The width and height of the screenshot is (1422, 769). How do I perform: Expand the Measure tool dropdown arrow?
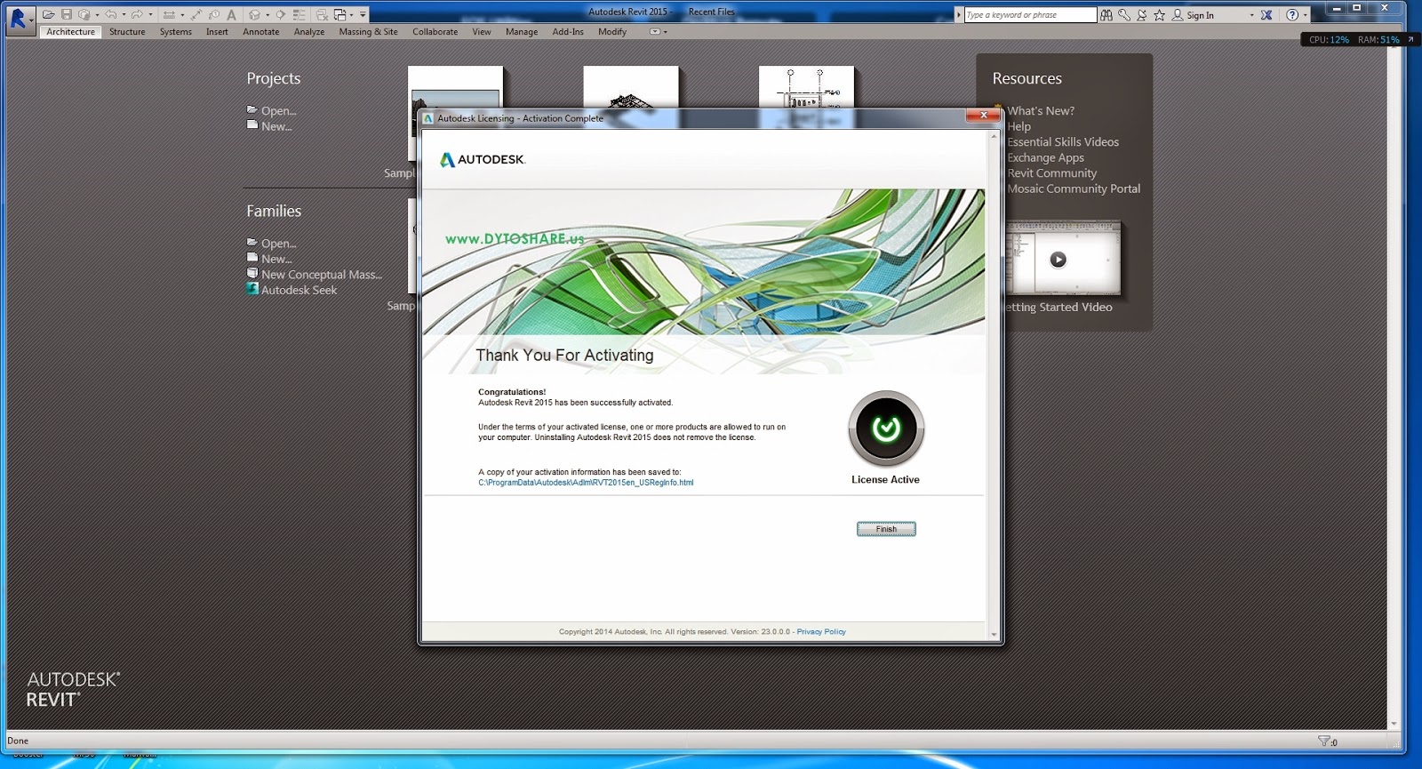182,15
